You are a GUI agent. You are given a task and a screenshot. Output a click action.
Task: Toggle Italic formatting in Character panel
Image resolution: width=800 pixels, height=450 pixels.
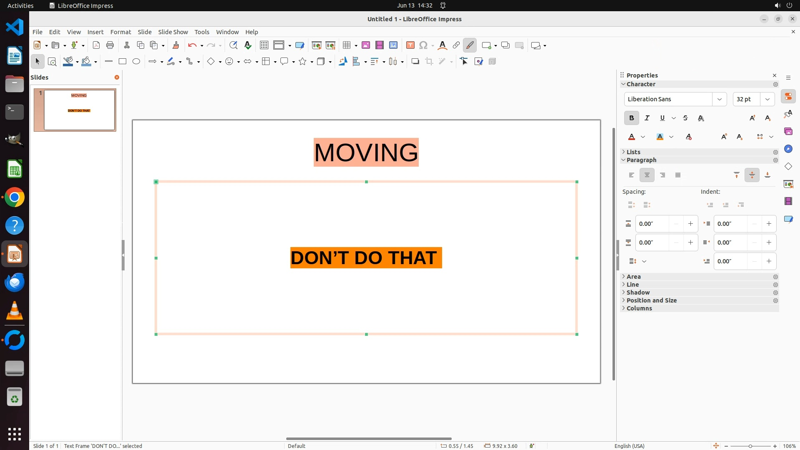[647, 118]
